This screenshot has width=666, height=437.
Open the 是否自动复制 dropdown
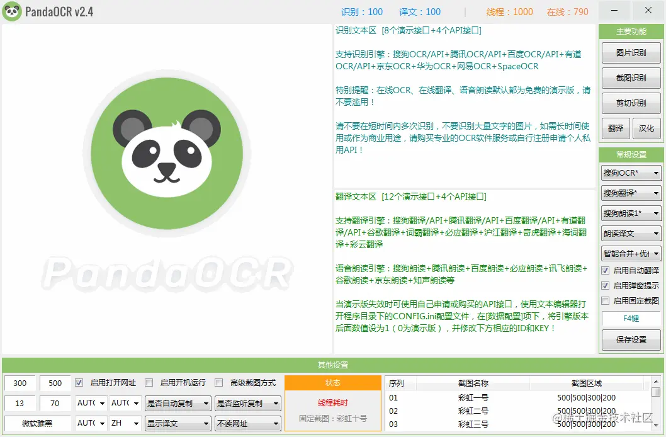[178, 403]
